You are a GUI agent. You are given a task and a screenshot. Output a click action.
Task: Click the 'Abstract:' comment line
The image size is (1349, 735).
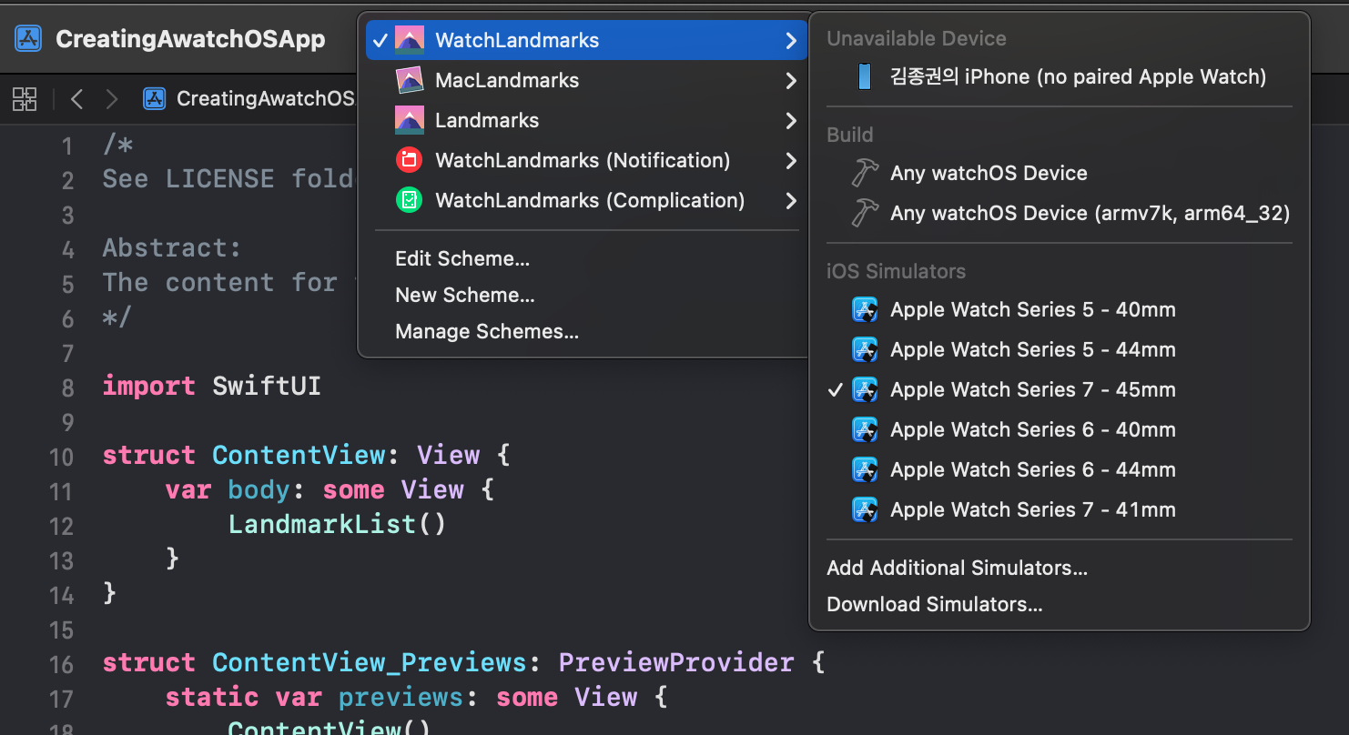pyautogui.click(x=172, y=247)
